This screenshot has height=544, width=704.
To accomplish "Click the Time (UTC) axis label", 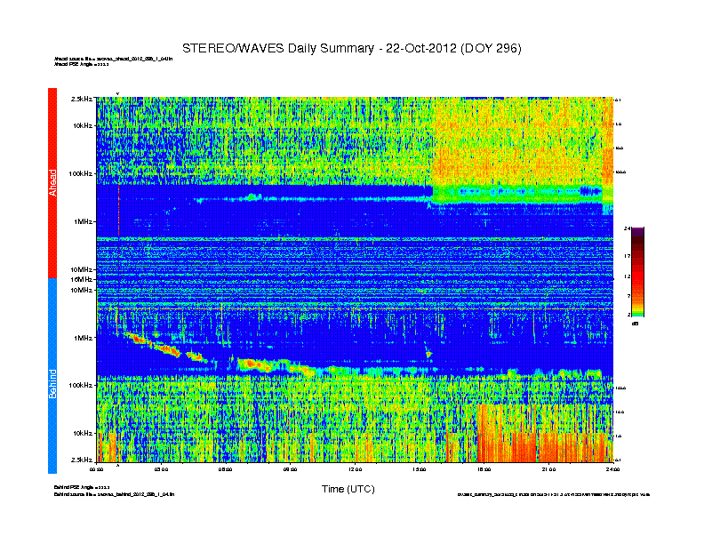I will click(x=348, y=489).
